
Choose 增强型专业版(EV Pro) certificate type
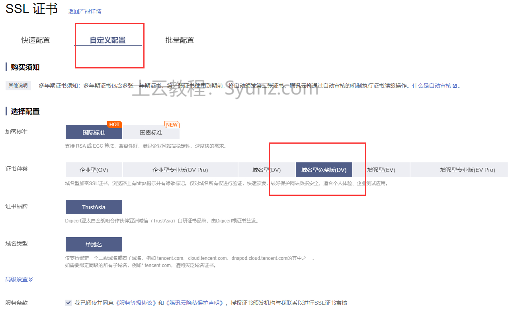pos(459,170)
